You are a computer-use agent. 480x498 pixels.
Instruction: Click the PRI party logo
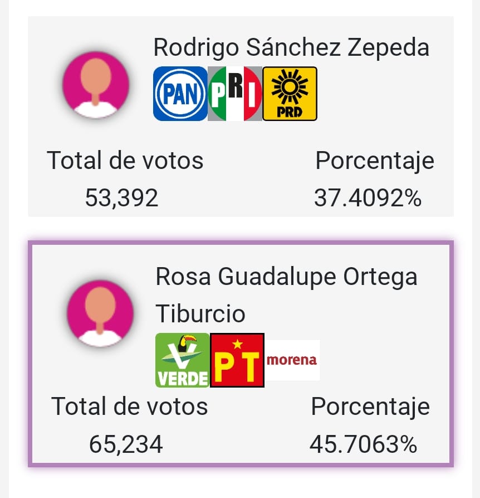click(x=235, y=94)
